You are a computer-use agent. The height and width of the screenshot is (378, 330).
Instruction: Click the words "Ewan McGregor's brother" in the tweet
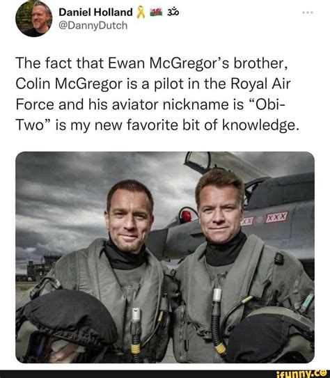pyautogui.click(x=198, y=63)
